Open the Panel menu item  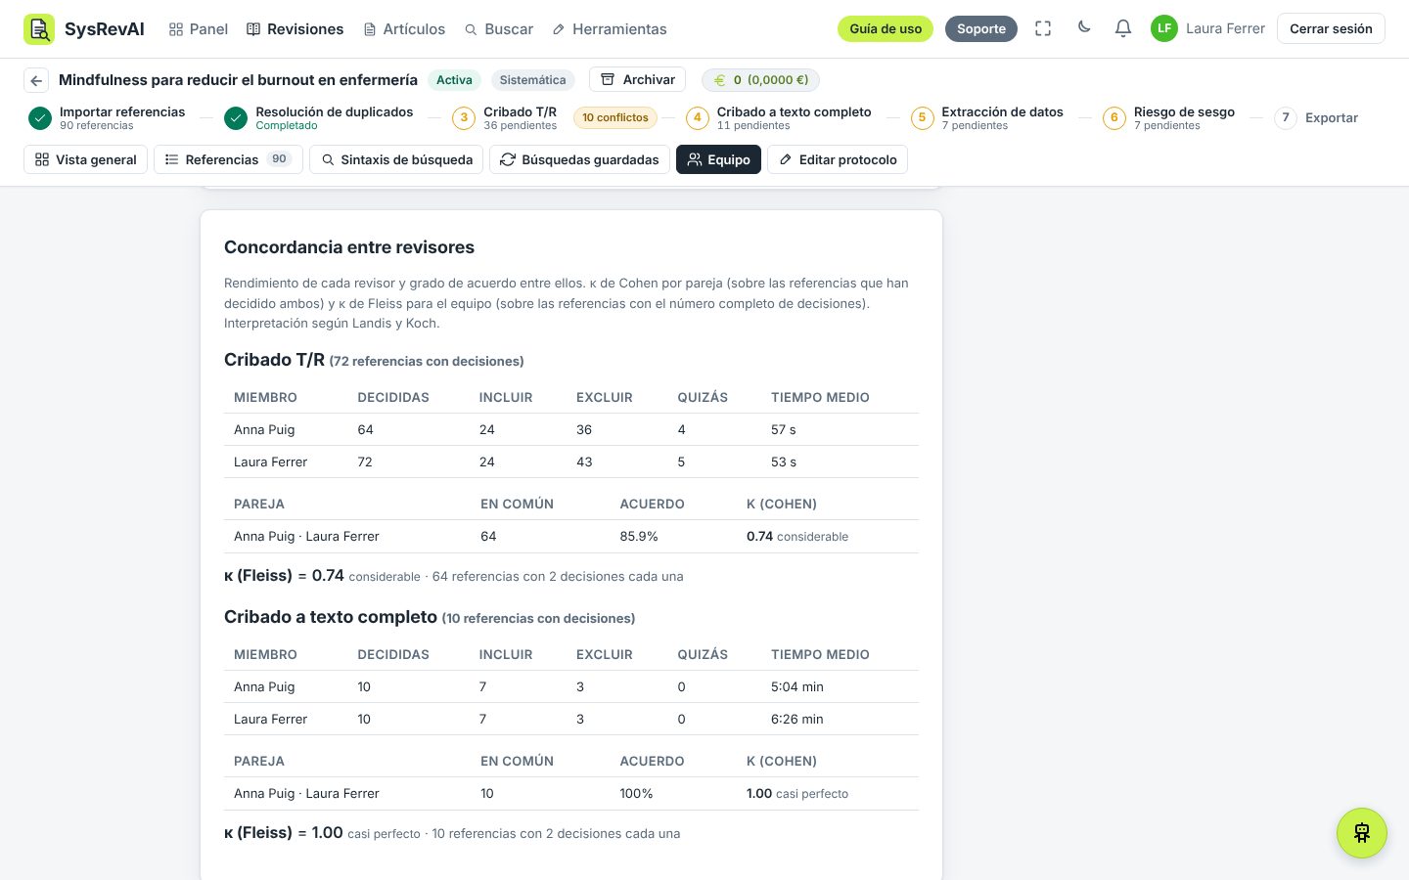pyautogui.click(x=199, y=29)
